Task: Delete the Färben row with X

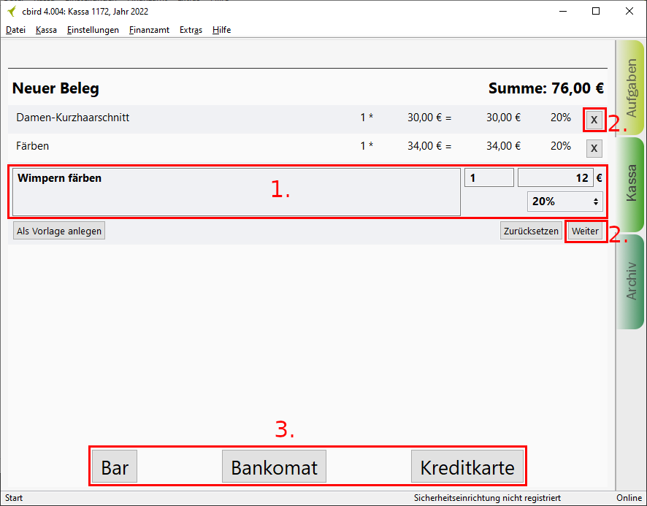Action: pos(594,149)
